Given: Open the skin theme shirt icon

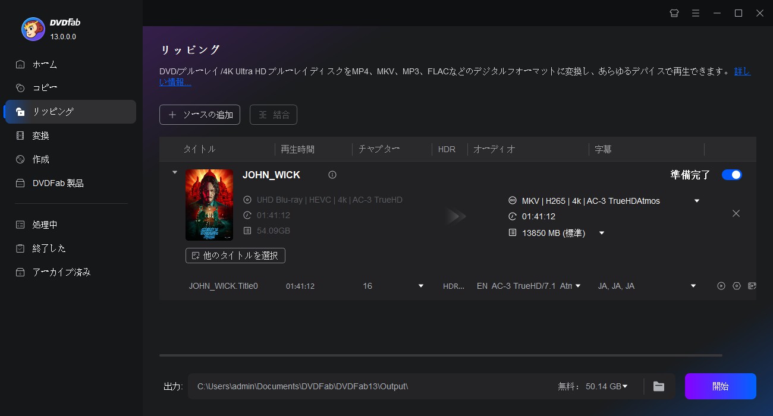Looking at the screenshot, I should tap(674, 13).
